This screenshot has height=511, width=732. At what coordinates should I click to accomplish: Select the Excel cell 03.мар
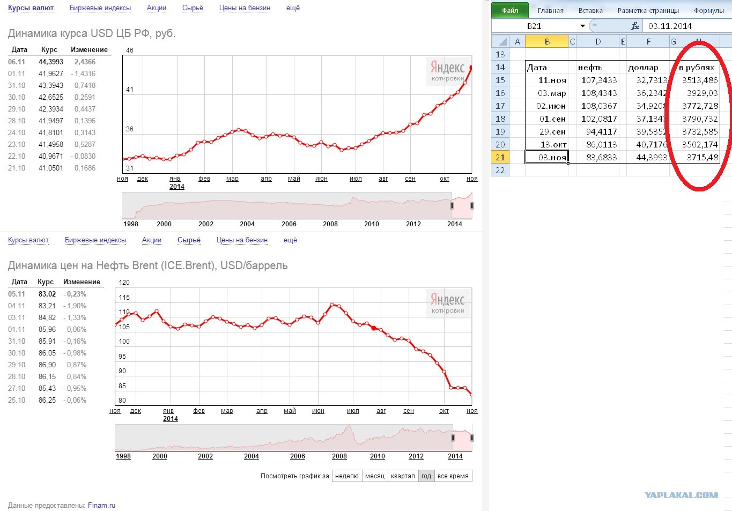546,93
